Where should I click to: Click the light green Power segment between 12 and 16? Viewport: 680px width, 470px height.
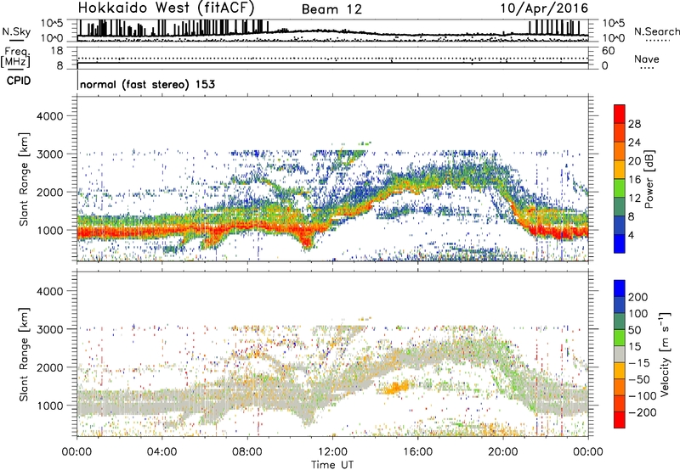click(620, 187)
